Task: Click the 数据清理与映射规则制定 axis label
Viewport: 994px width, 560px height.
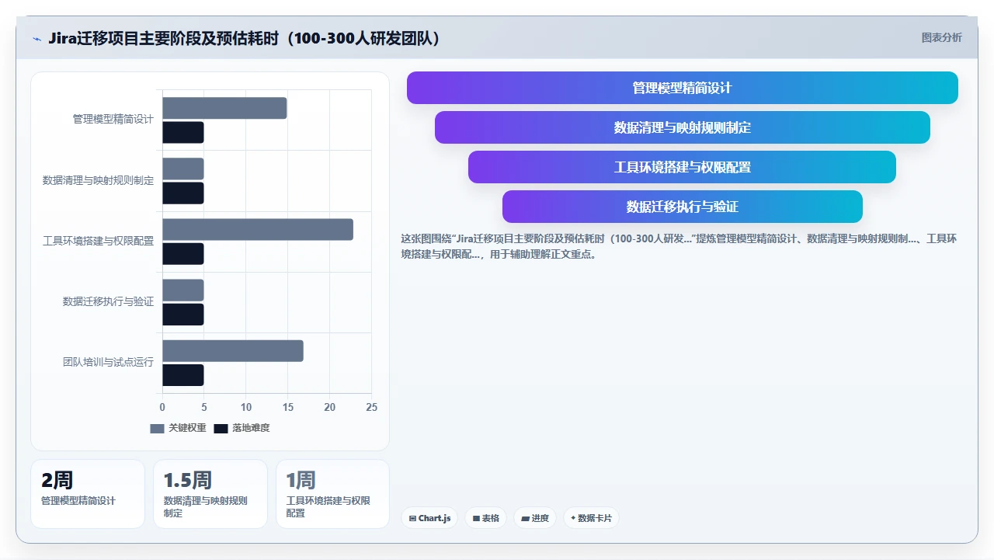Action: coord(99,180)
